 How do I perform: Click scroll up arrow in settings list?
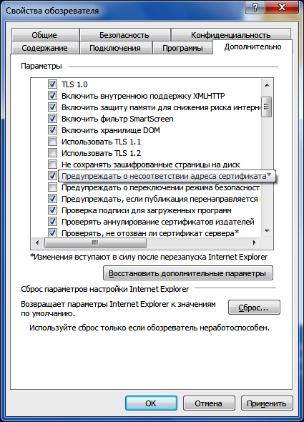[x=267, y=85]
